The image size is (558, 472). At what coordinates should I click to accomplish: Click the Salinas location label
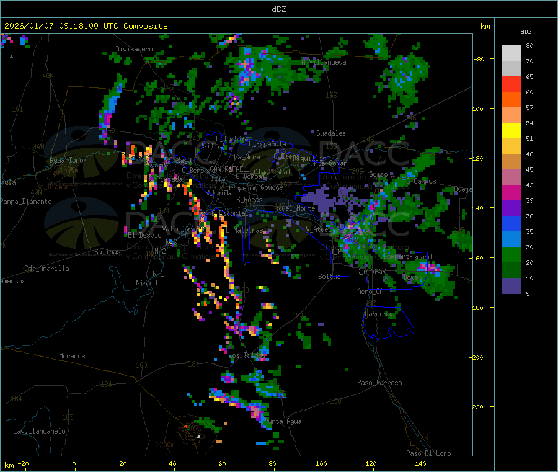[107, 252]
